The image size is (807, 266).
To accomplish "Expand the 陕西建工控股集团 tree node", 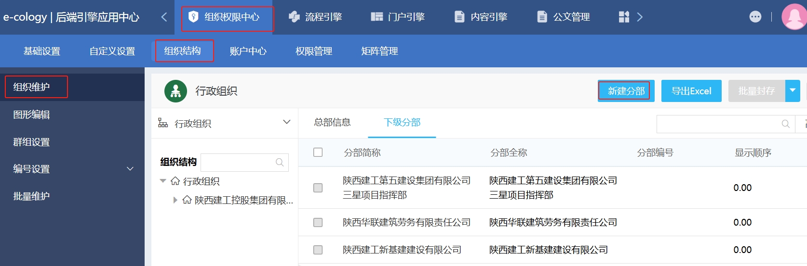I will (175, 200).
